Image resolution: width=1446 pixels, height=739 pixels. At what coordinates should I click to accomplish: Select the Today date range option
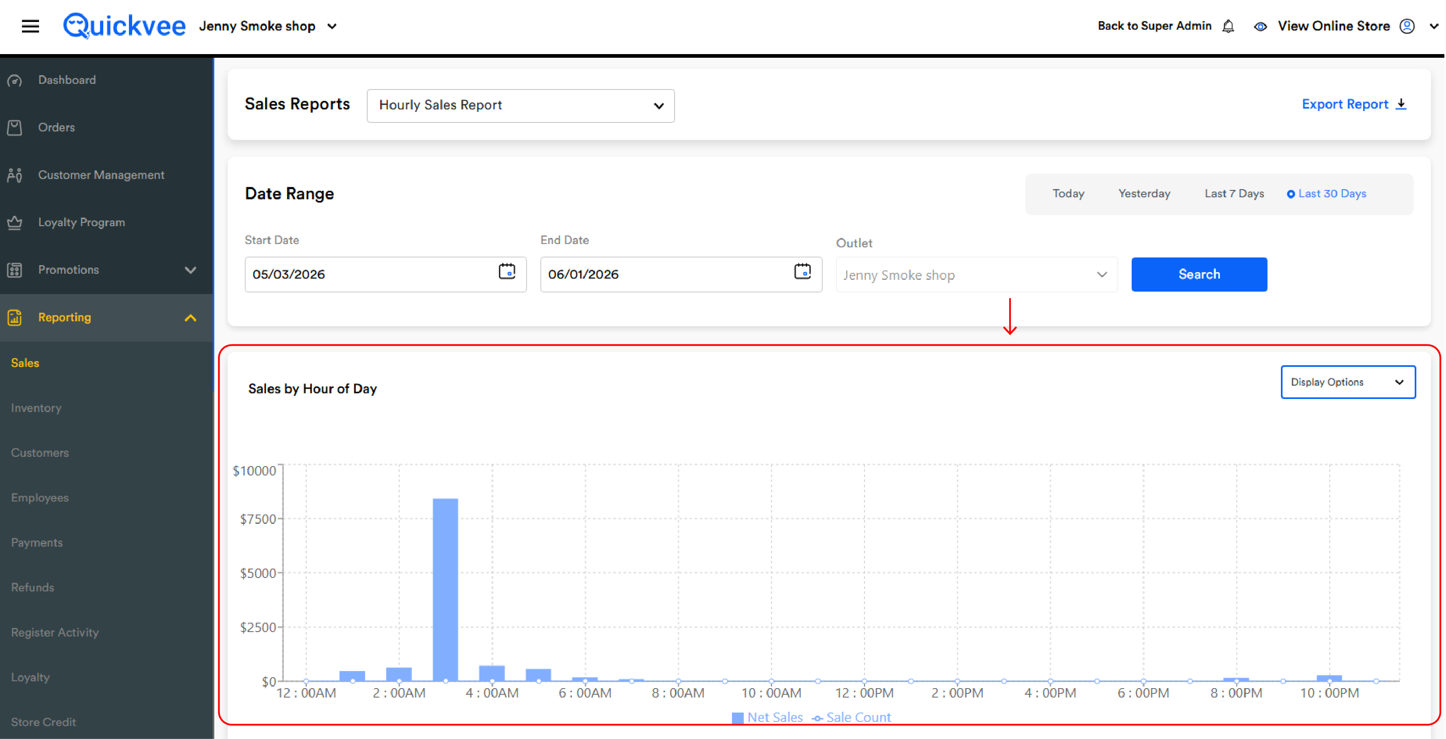coord(1068,193)
